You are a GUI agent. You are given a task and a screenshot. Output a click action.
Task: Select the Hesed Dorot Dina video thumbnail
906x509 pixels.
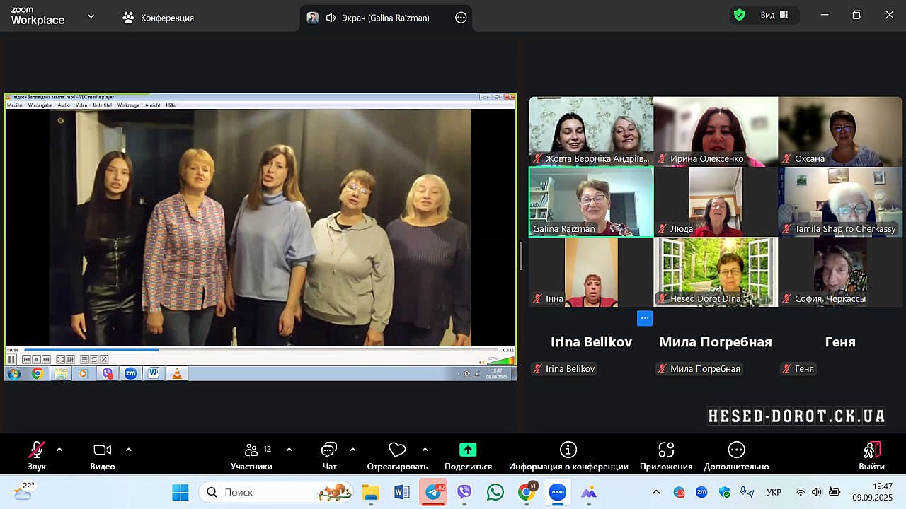pos(716,271)
